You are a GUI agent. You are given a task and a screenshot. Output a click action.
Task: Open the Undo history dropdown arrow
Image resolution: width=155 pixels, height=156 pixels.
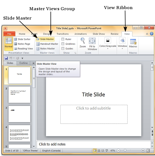[14, 58]
